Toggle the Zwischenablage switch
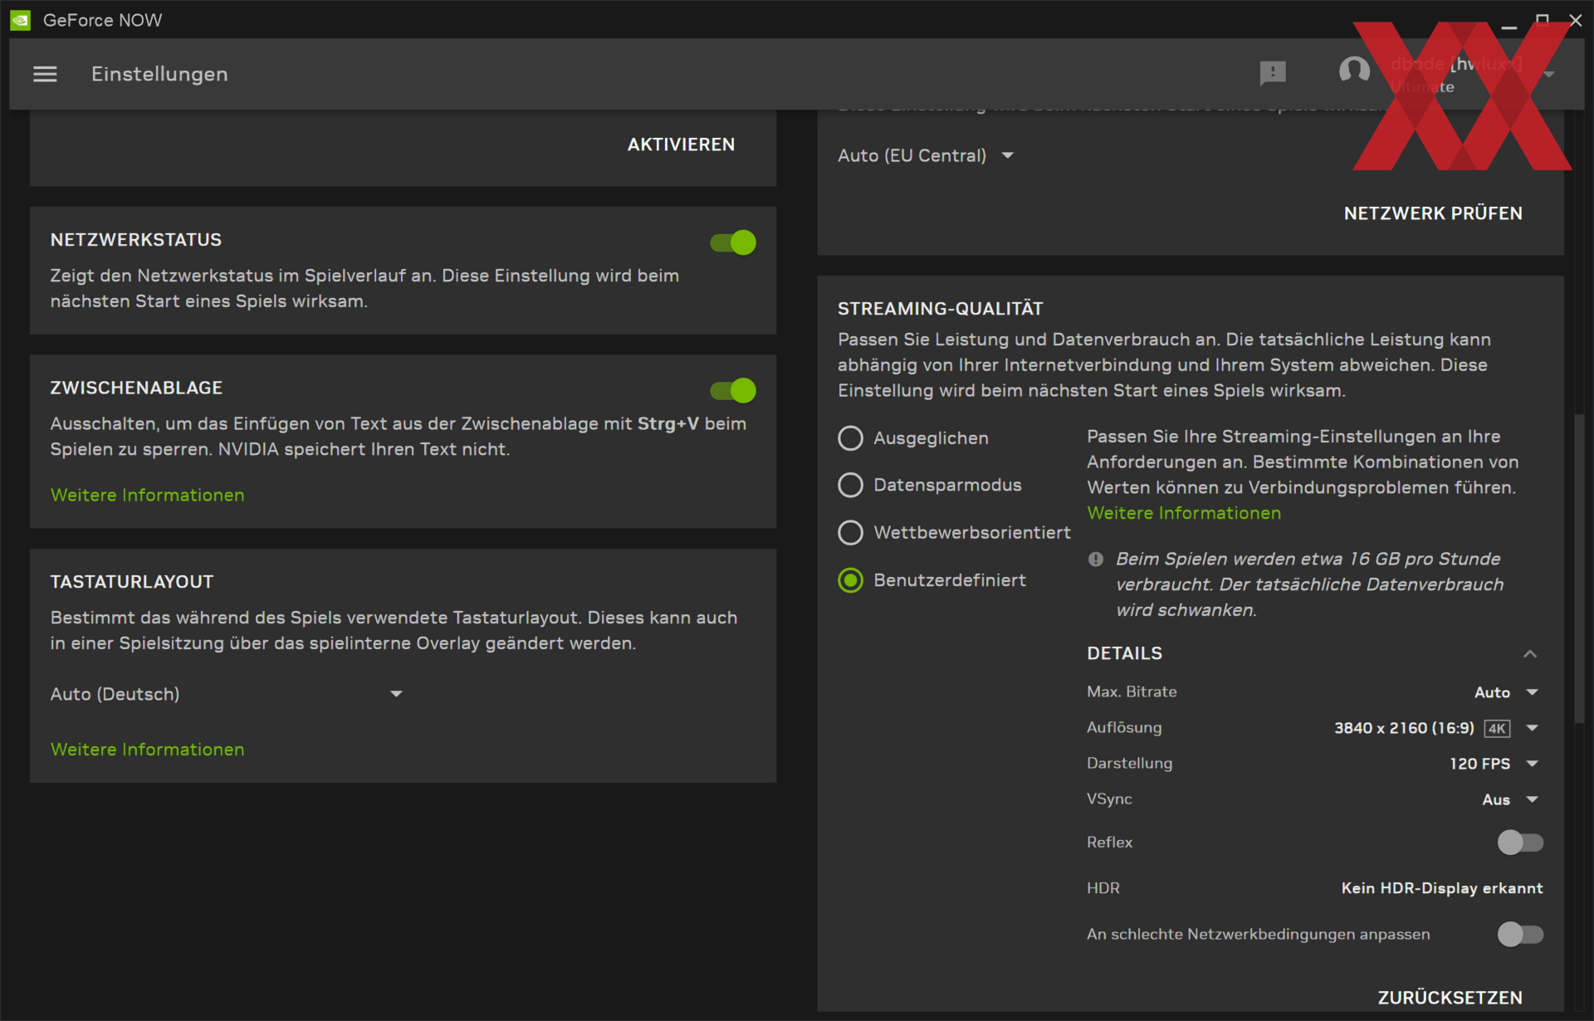The image size is (1594, 1021). click(x=732, y=390)
